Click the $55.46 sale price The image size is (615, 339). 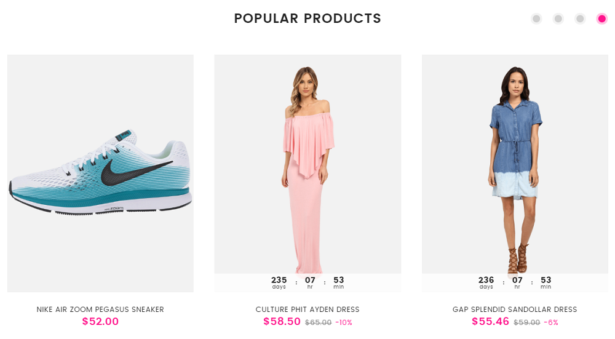pyautogui.click(x=490, y=321)
